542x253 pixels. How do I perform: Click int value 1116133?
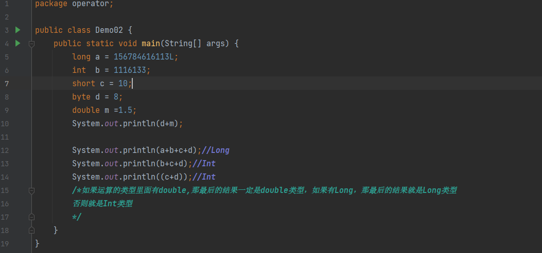tap(130, 70)
